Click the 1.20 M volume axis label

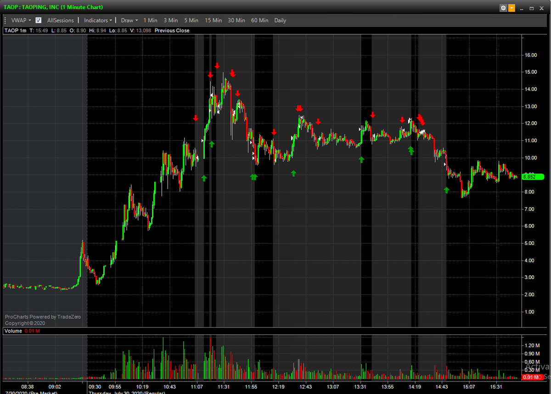[x=533, y=345]
